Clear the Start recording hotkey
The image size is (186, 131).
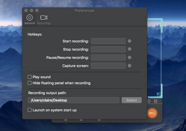coord(130,41)
